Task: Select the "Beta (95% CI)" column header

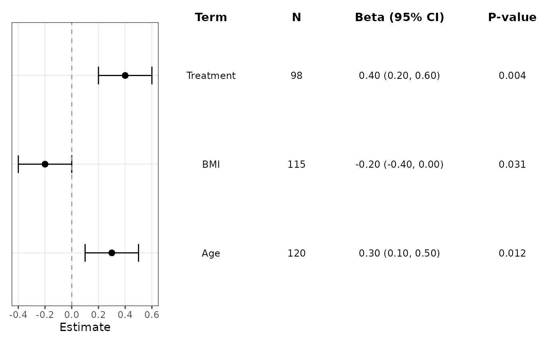Action: [399, 18]
